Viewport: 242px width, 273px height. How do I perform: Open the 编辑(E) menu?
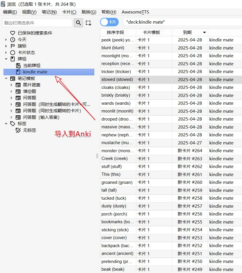[10, 12]
